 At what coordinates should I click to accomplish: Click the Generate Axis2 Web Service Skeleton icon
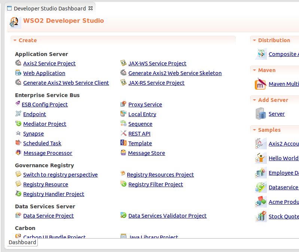click(123, 72)
